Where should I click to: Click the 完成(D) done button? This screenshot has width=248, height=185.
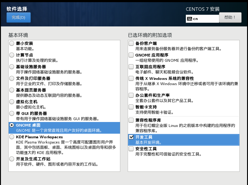tap(18, 18)
